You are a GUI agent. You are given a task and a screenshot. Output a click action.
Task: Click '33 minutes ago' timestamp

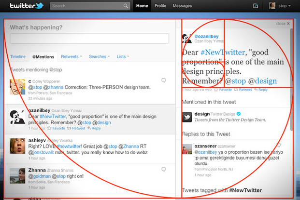[40, 98]
